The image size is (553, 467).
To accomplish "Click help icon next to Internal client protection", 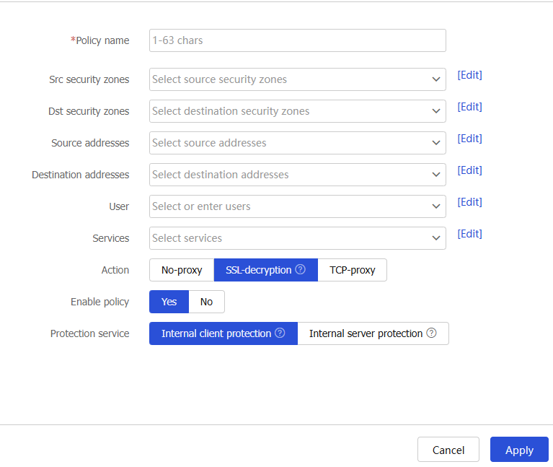I will click(280, 333).
